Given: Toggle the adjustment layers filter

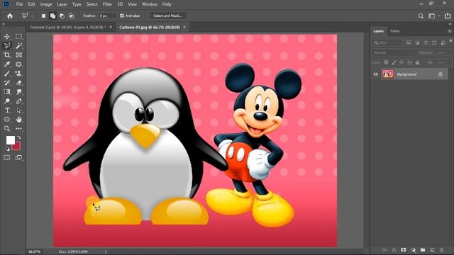Looking at the screenshot, I should pos(417,42).
